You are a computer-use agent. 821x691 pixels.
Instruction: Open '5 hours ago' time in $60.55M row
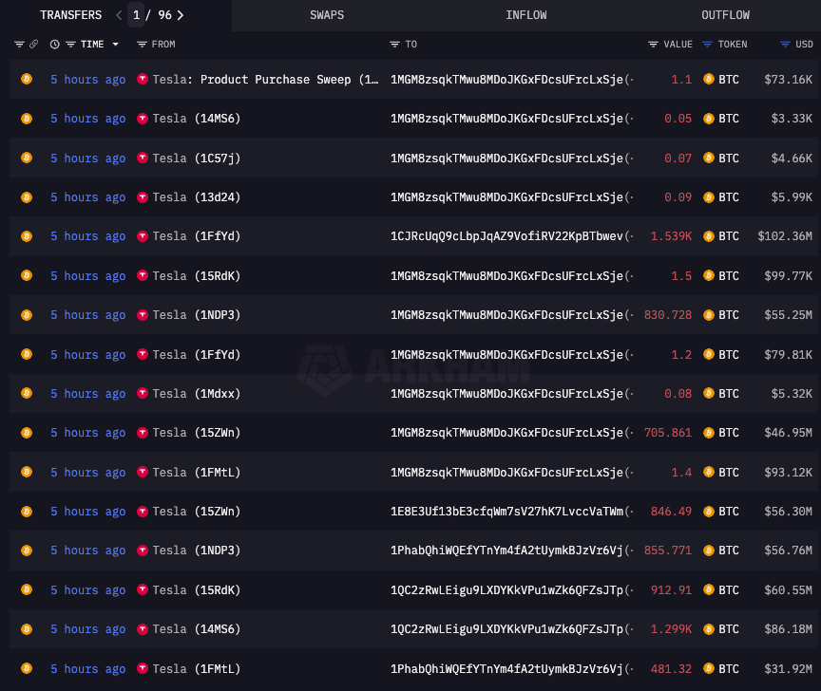point(88,590)
